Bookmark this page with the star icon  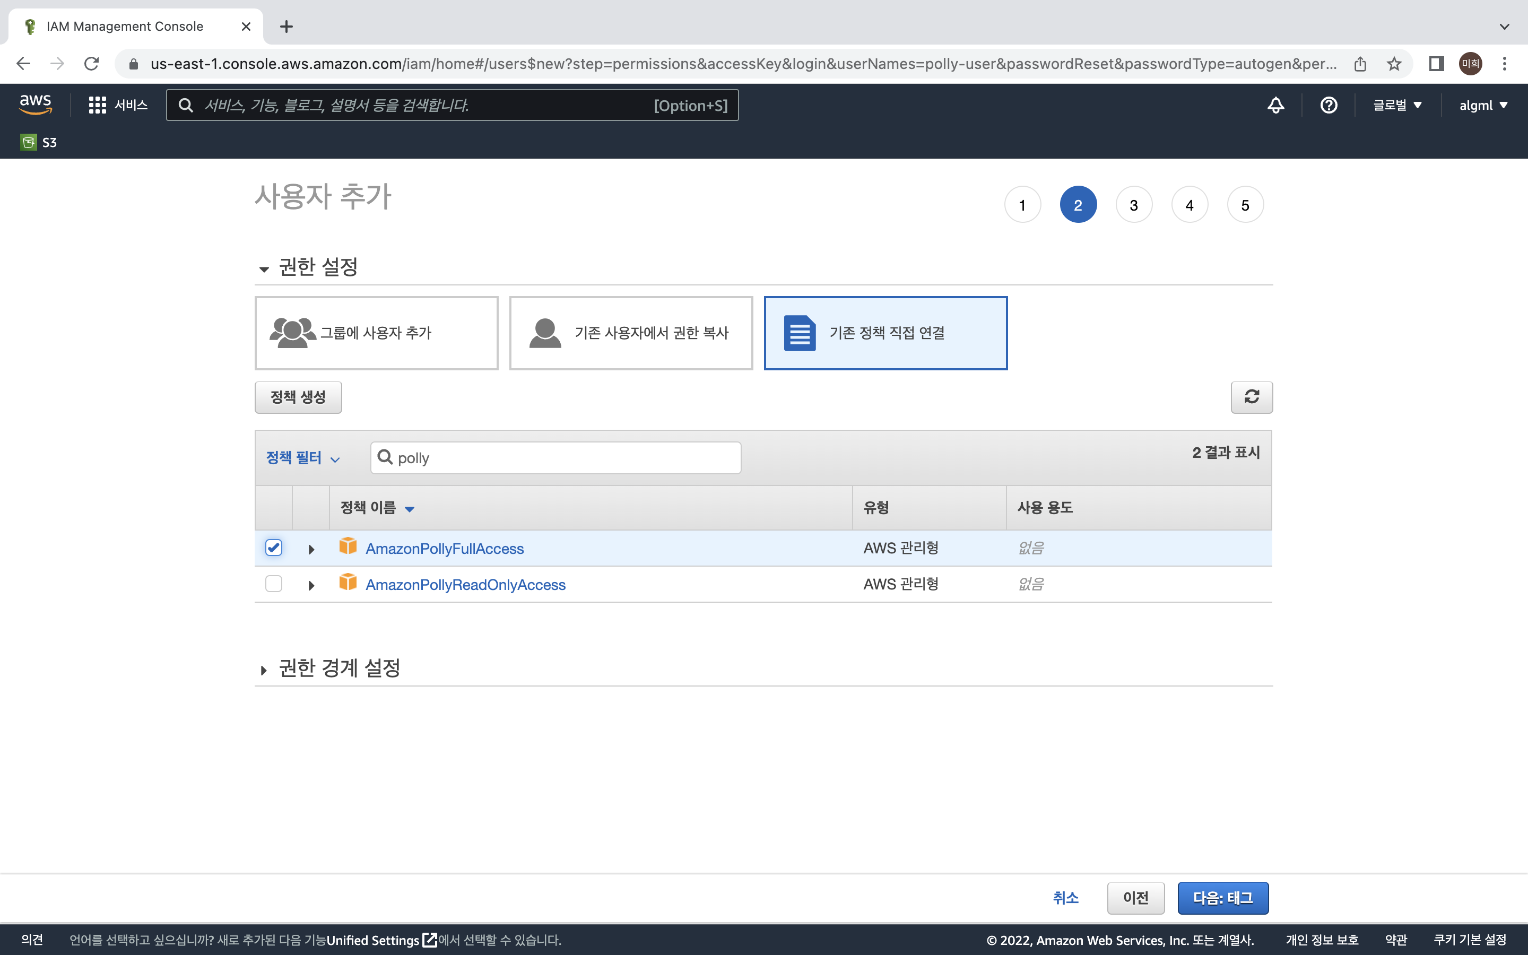click(1394, 64)
